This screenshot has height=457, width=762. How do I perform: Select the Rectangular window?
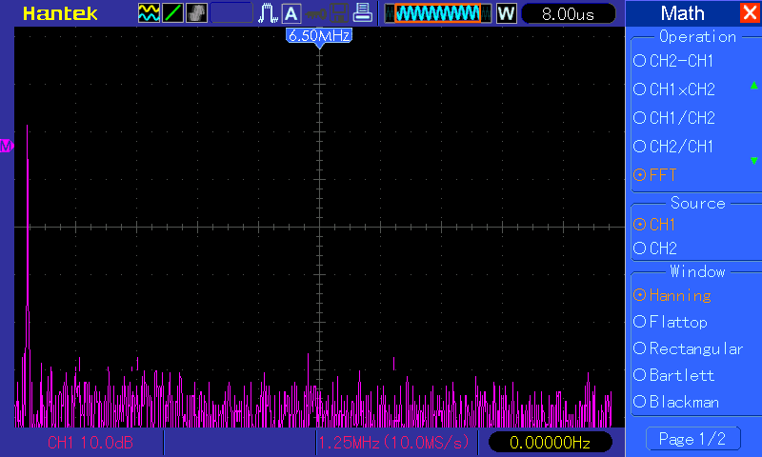pyautogui.click(x=689, y=348)
